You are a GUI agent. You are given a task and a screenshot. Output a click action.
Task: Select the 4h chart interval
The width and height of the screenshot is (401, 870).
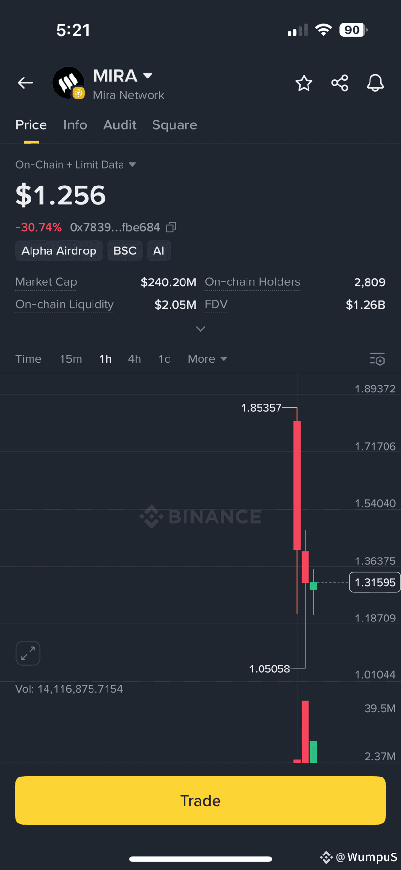pos(135,359)
